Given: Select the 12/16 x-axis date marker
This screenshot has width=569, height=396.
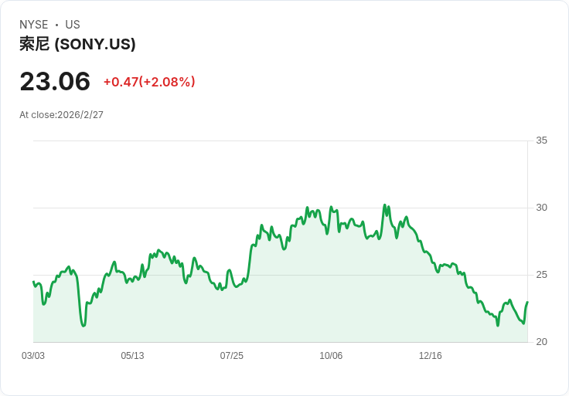Looking at the screenshot, I should pos(430,356).
